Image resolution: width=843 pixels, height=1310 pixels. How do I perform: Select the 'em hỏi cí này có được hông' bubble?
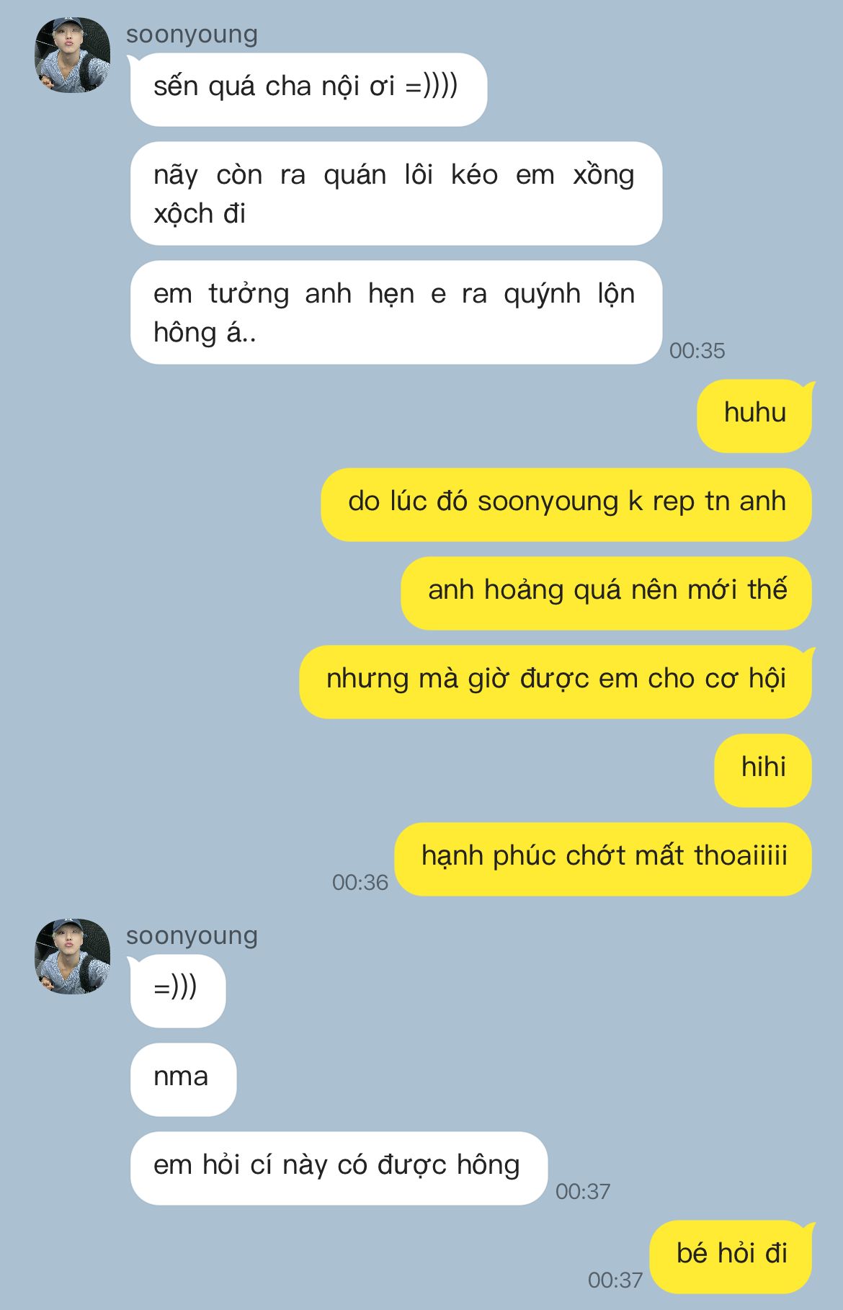(x=339, y=1168)
